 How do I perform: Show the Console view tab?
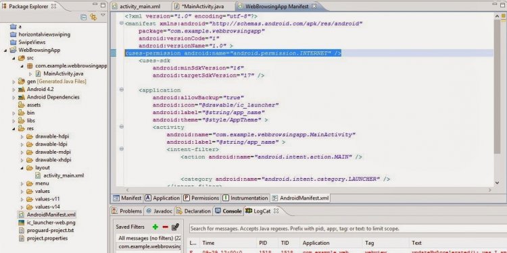click(228, 211)
